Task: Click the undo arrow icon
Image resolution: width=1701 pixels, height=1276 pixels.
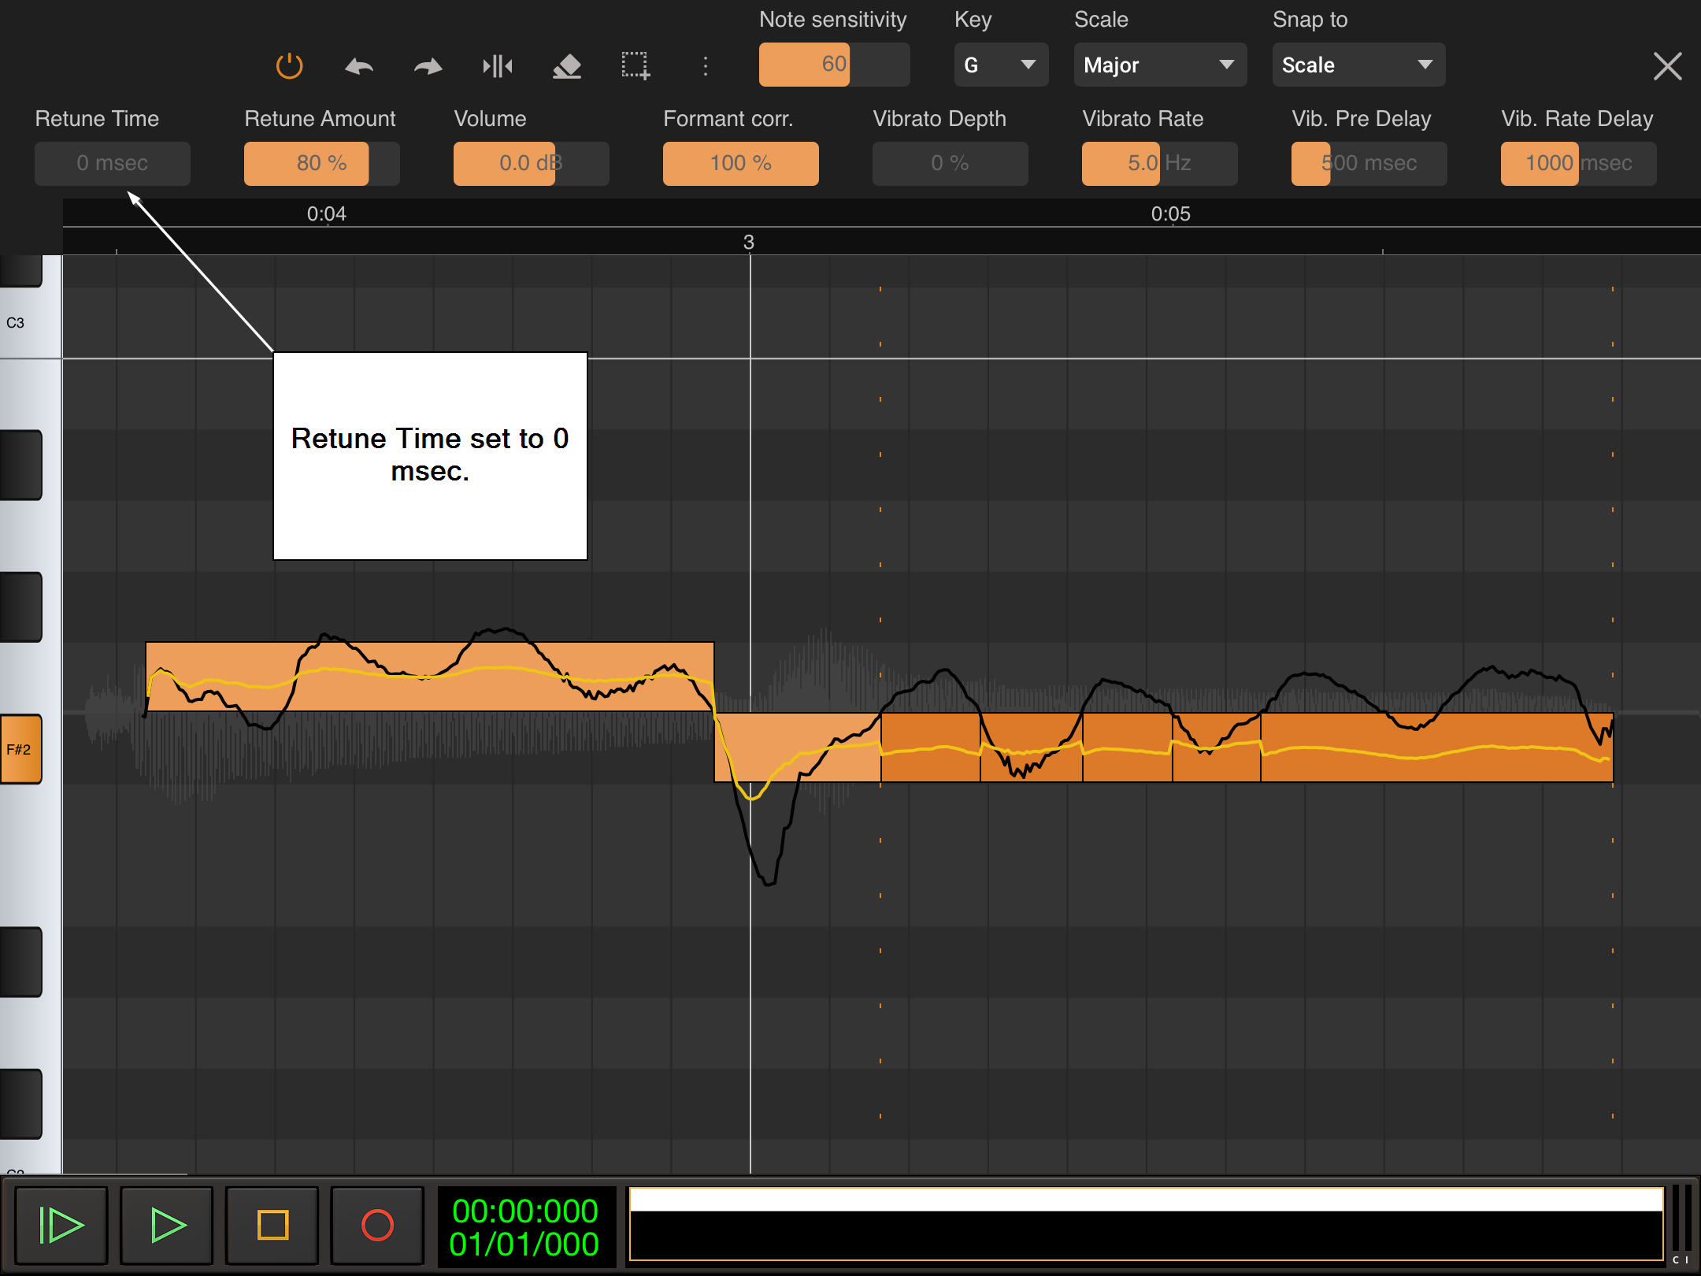Action: 359,66
